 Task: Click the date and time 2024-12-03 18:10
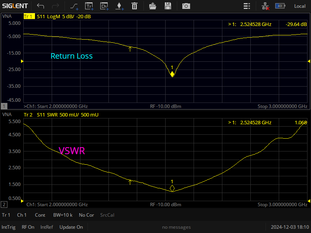[290, 227]
